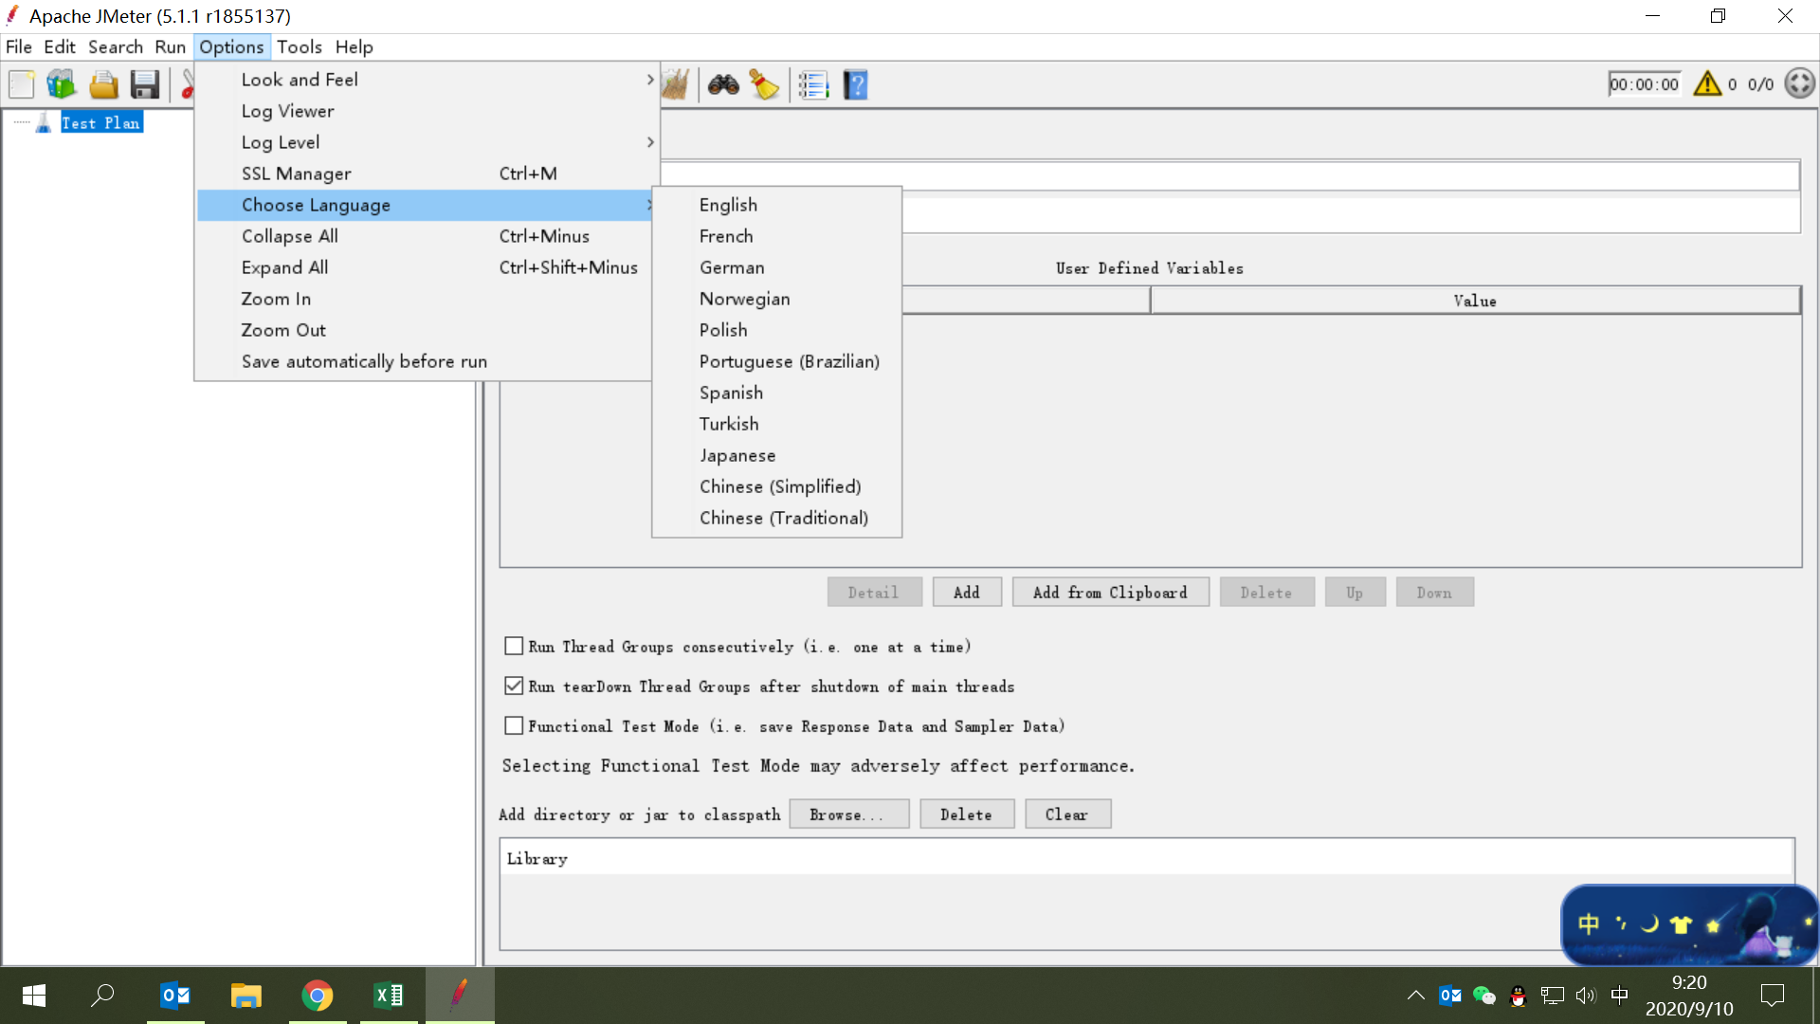This screenshot has height=1024, width=1820.
Task: Select Test Plan tree node
Action: coord(100,123)
